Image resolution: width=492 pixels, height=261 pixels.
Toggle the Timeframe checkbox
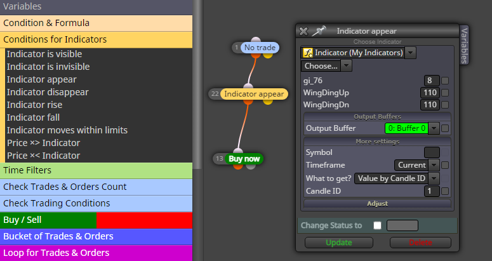coord(445,165)
